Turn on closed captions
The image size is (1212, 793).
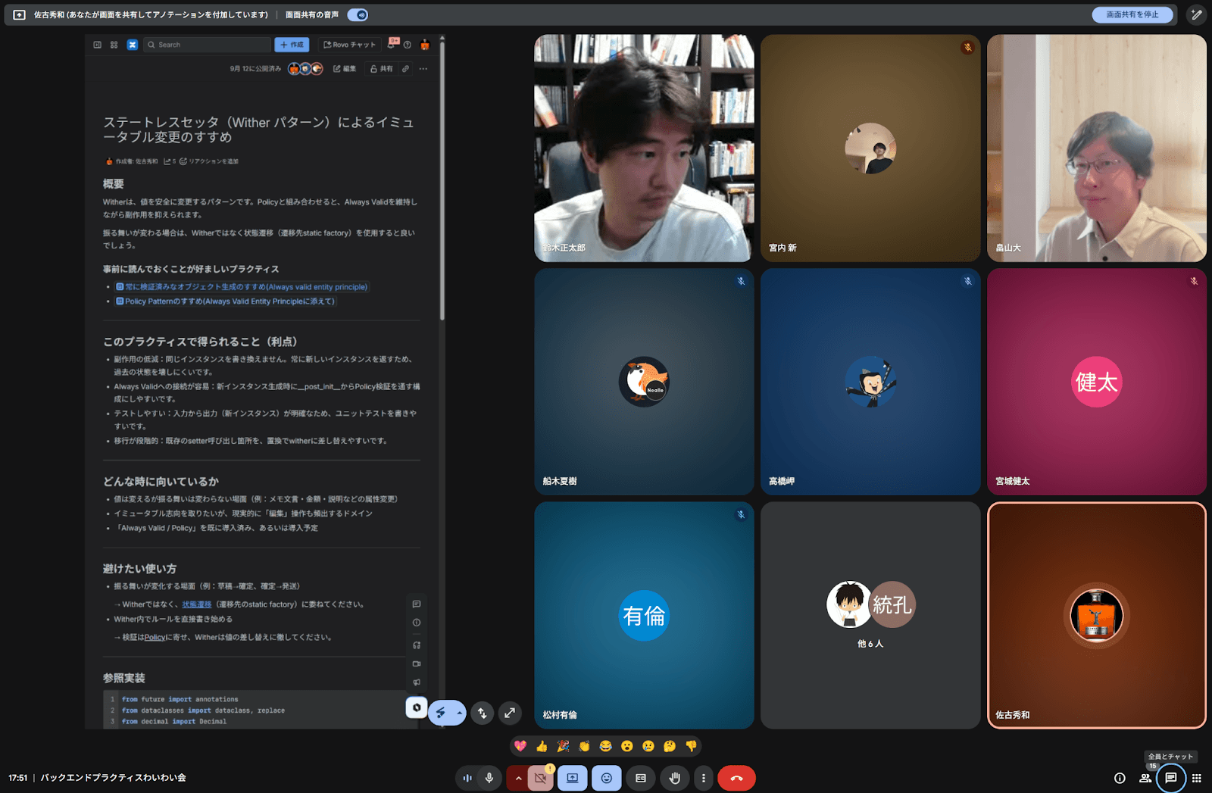coord(641,778)
